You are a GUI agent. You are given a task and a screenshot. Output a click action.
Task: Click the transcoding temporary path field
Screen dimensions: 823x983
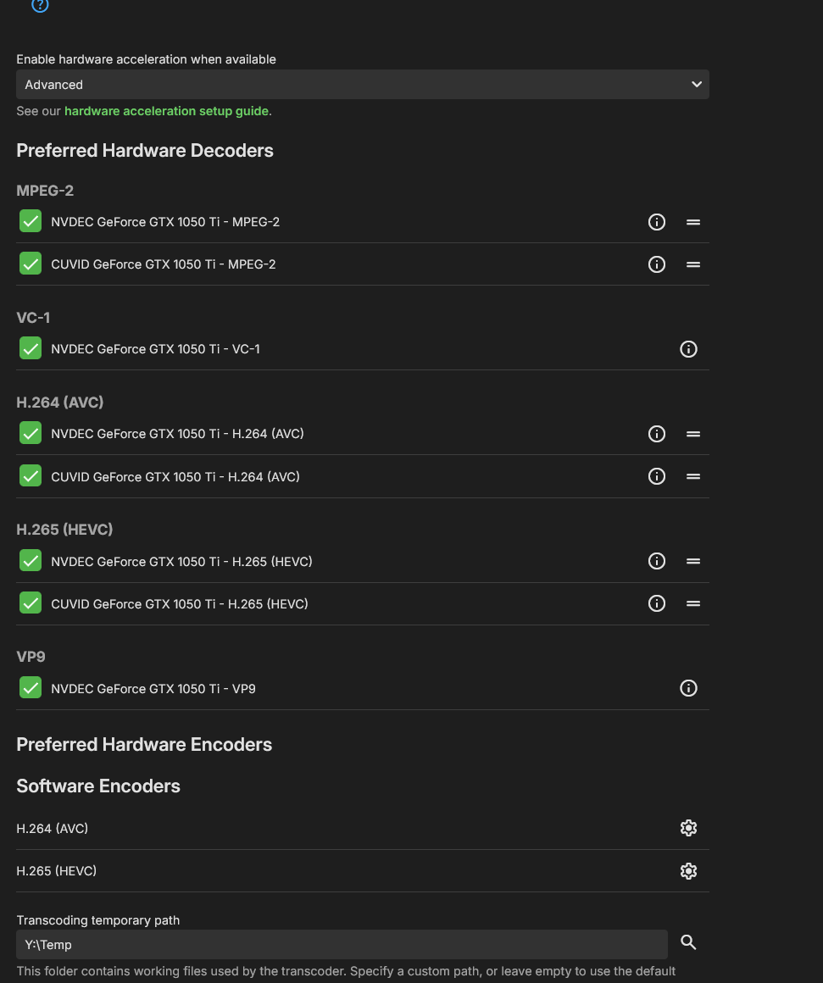[x=342, y=944]
